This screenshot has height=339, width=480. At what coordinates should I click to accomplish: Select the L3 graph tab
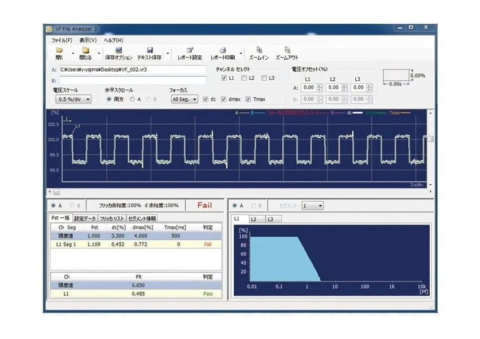point(273,219)
